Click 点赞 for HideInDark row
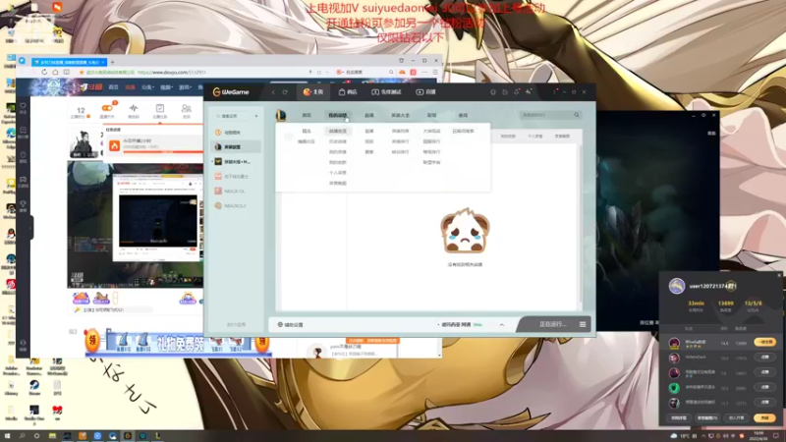Viewport: 786px width, 442px height. point(765,358)
